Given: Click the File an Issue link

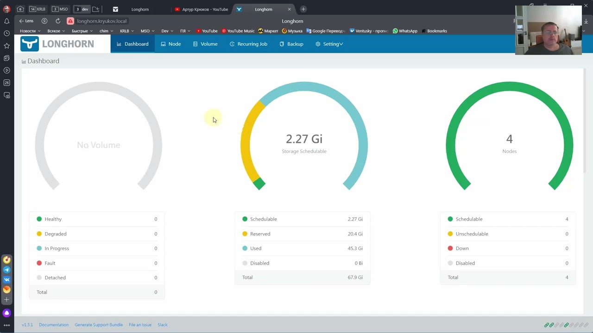Looking at the screenshot, I should (140, 325).
